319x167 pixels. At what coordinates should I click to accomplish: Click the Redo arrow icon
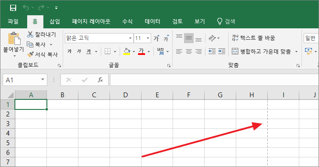41,8
